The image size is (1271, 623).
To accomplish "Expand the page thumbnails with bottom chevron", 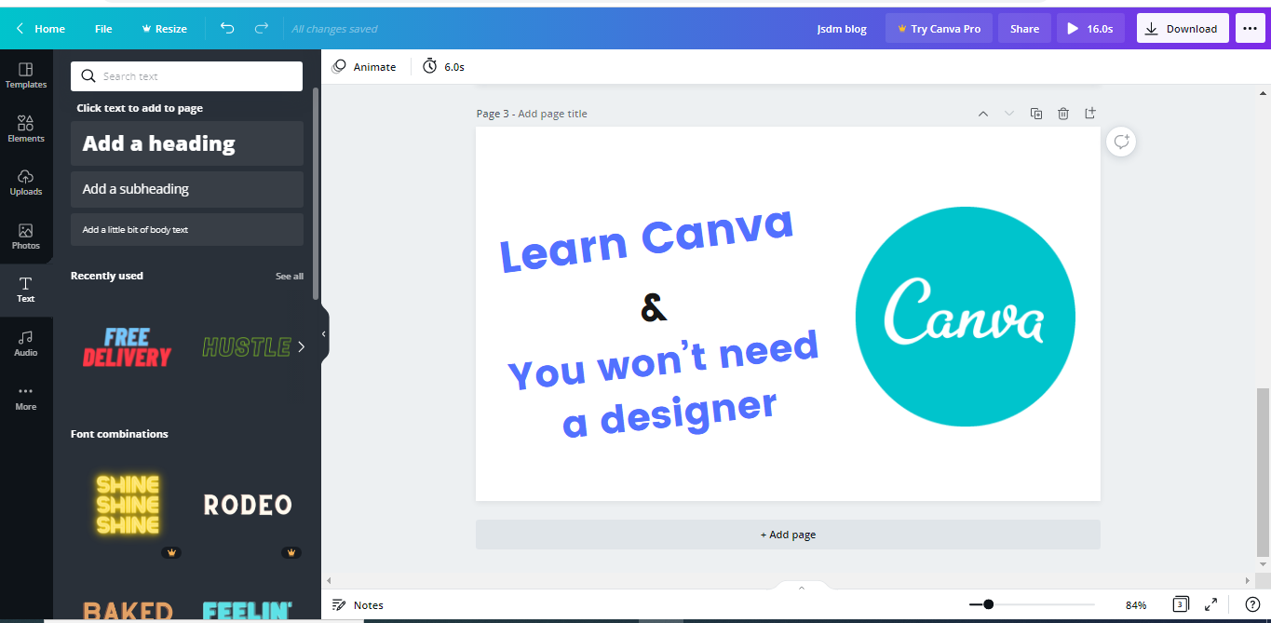I will pyautogui.click(x=802, y=587).
